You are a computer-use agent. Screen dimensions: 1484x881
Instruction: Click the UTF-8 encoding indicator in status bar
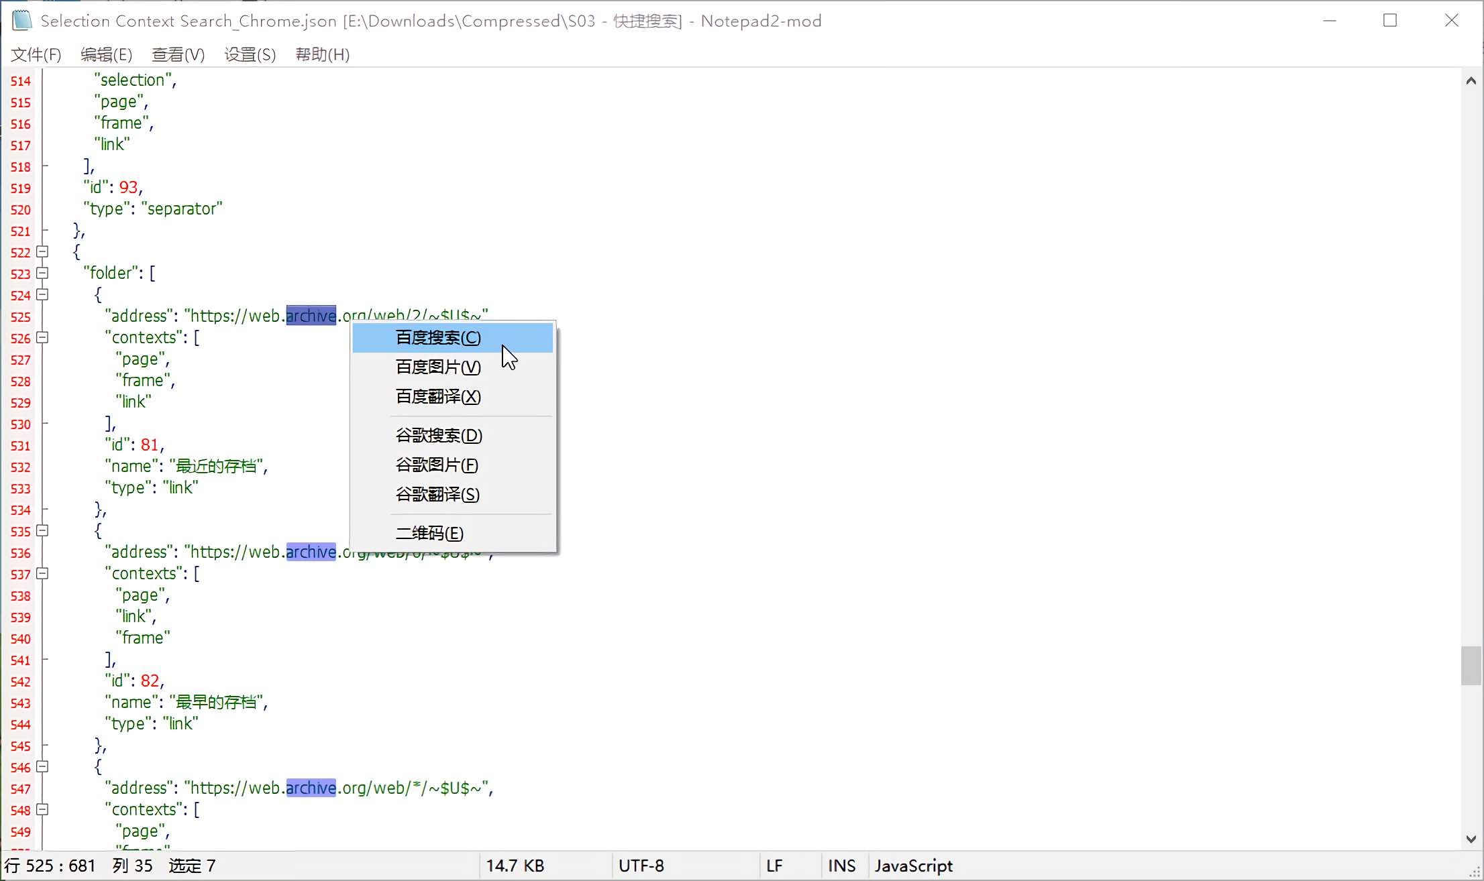pyautogui.click(x=641, y=866)
